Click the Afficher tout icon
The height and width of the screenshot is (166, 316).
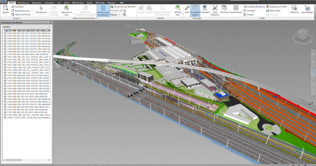click(178, 8)
